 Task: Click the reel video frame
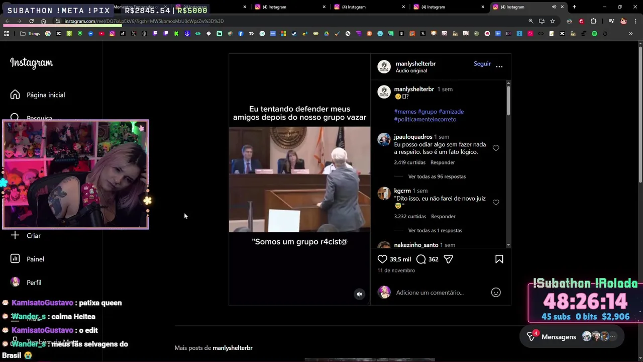pyautogui.click(x=299, y=179)
